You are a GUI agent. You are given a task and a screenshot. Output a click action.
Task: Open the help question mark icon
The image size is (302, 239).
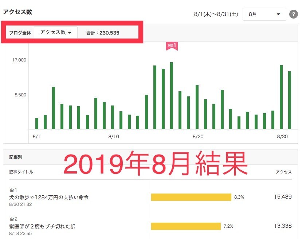pyautogui.click(x=294, y=14)
